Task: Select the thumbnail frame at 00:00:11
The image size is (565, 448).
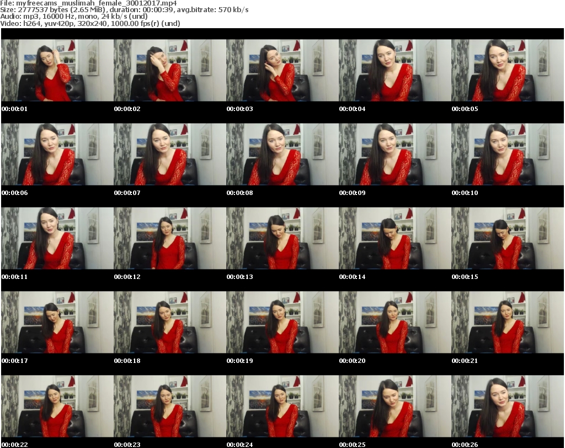Action: pos(57,238)
